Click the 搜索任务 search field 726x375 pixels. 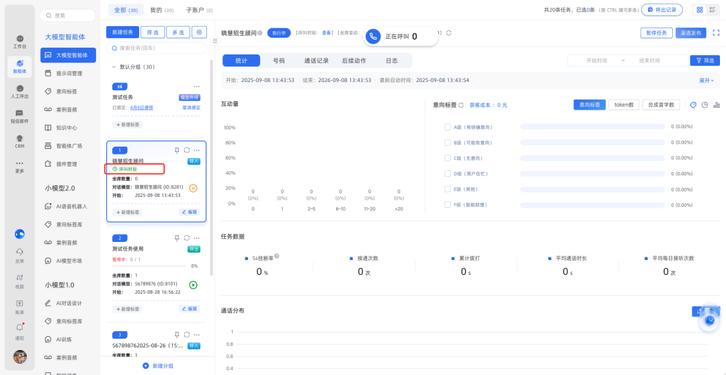coord(159,48)
